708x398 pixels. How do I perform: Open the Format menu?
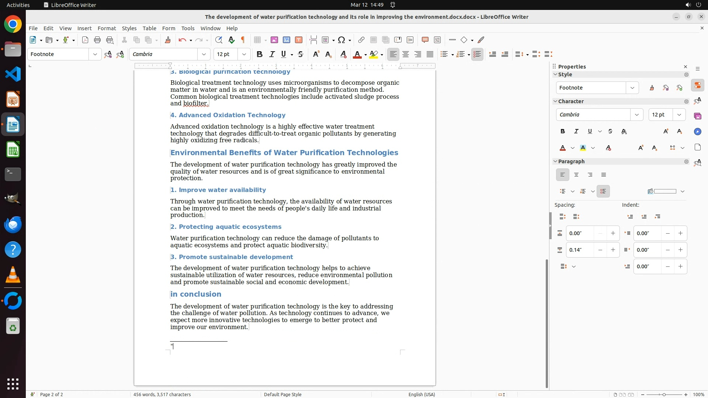pyautogui.click(x=107, y=28)
